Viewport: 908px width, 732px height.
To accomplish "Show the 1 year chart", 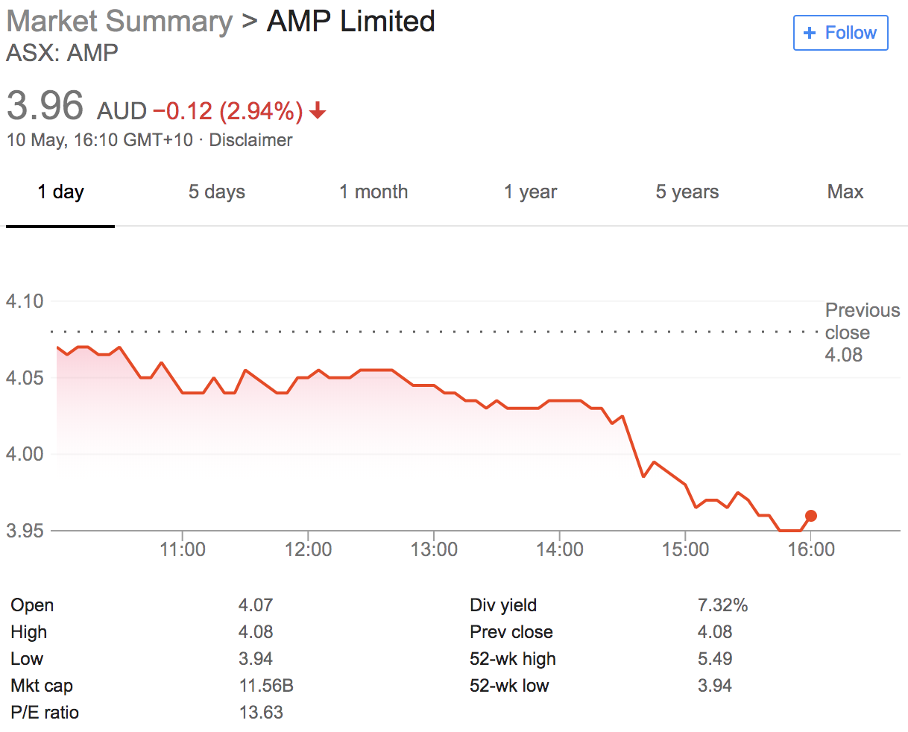I will [x=530, y=192].
